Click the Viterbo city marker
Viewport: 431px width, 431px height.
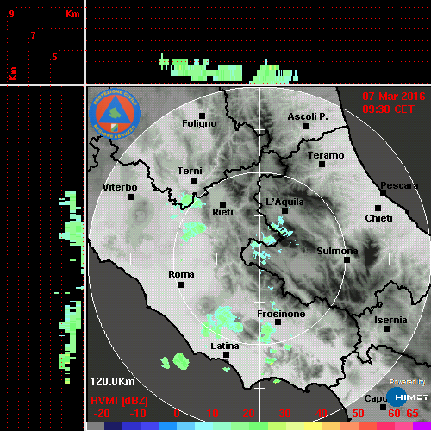point(130,197)
